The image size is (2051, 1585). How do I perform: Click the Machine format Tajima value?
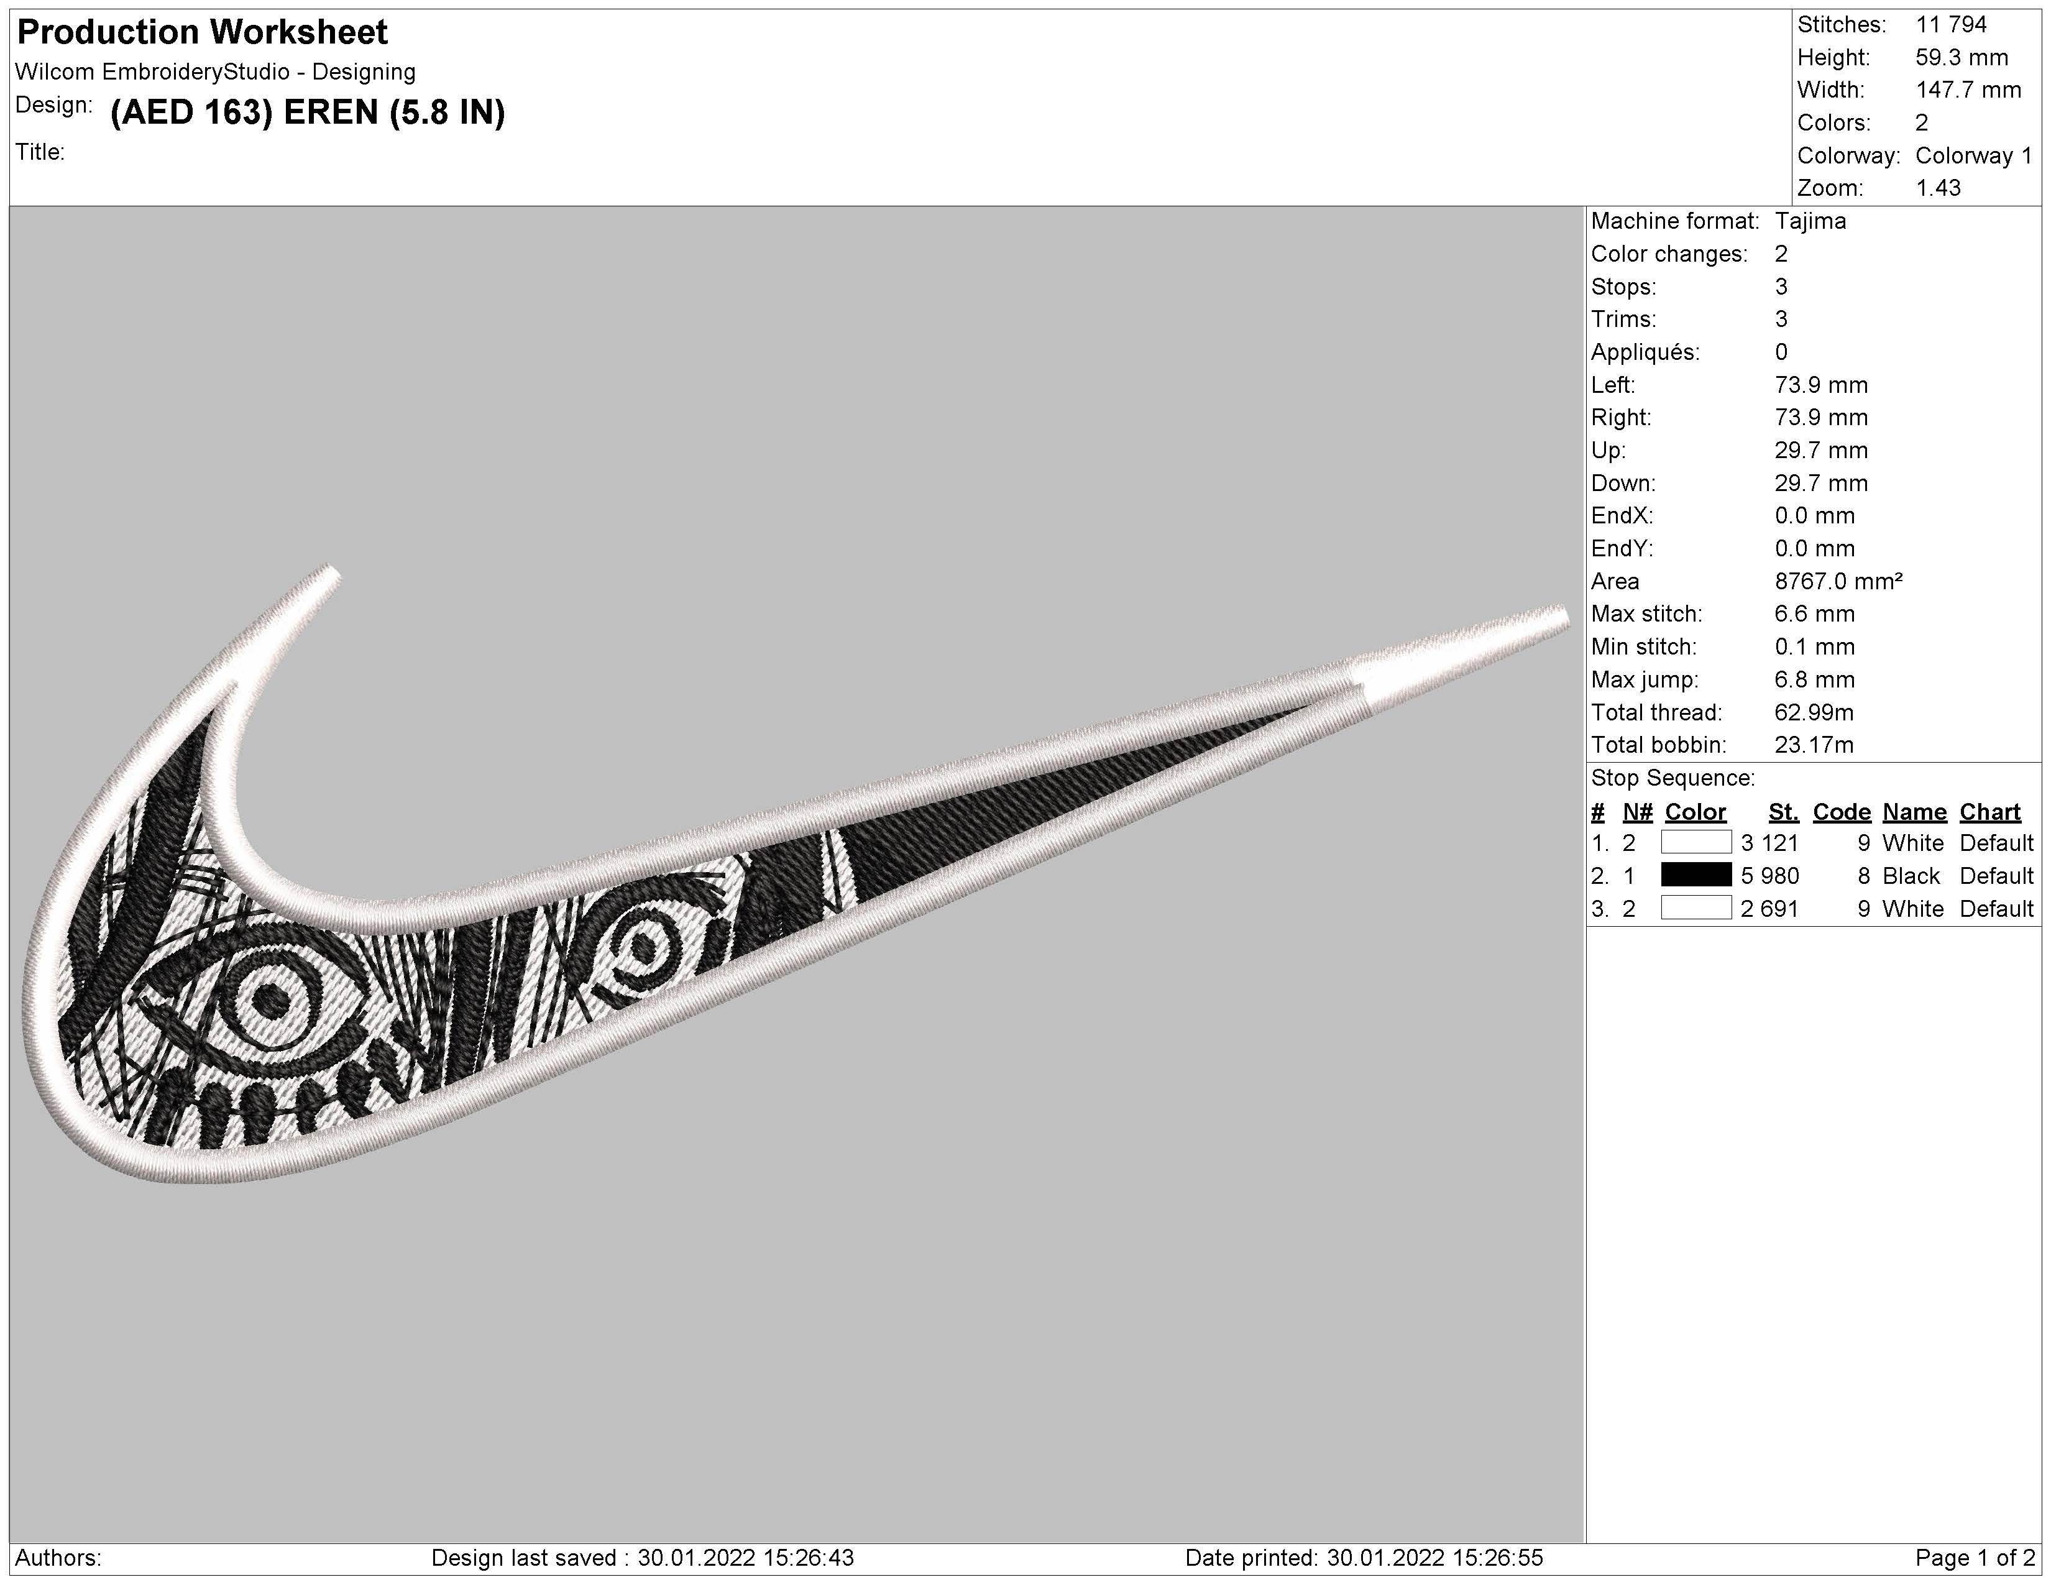(1810, 222)
